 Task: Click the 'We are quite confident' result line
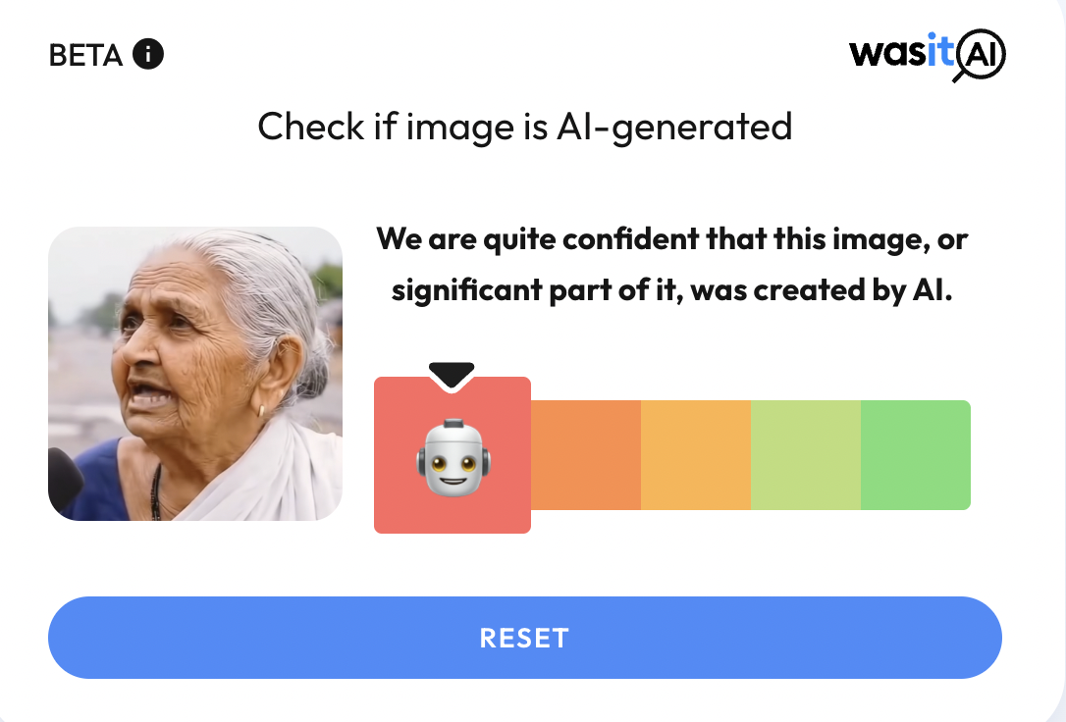671,239
